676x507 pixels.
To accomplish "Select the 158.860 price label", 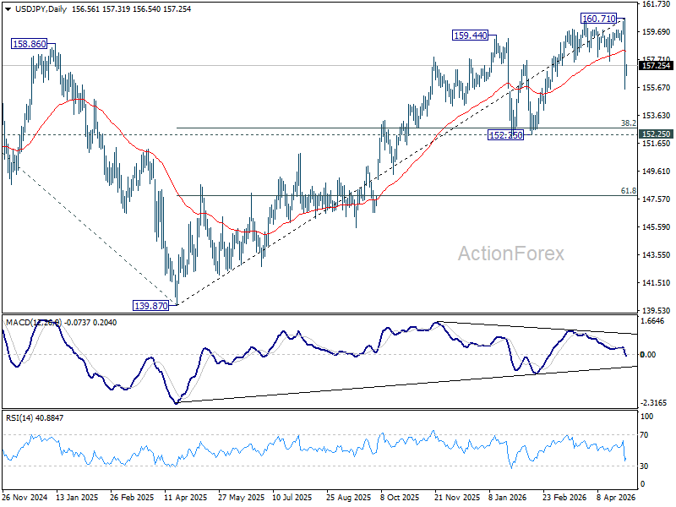I will pyautogui.click(x=30, y=44).
